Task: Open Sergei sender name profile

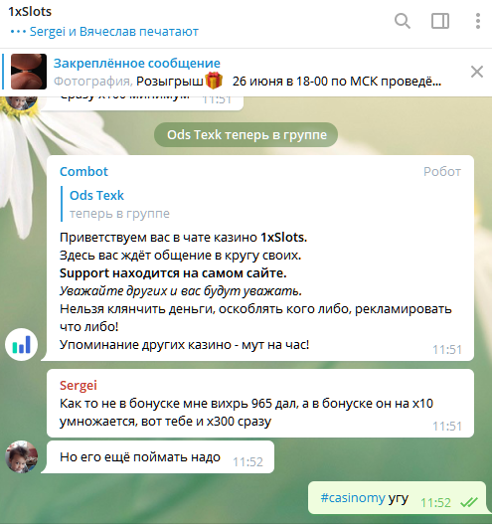Action: (79, 386)
